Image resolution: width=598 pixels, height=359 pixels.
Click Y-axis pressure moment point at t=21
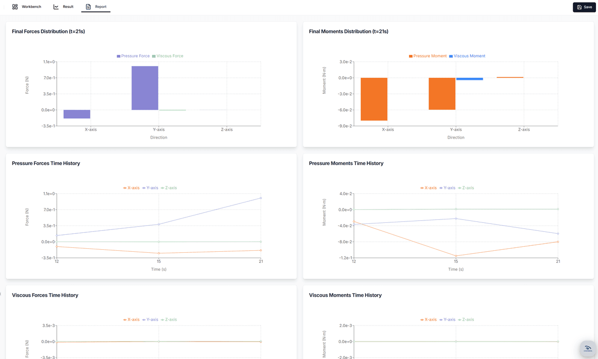coord(558,233)
